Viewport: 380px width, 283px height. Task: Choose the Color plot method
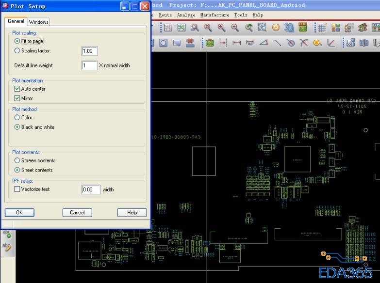(17, 118)
